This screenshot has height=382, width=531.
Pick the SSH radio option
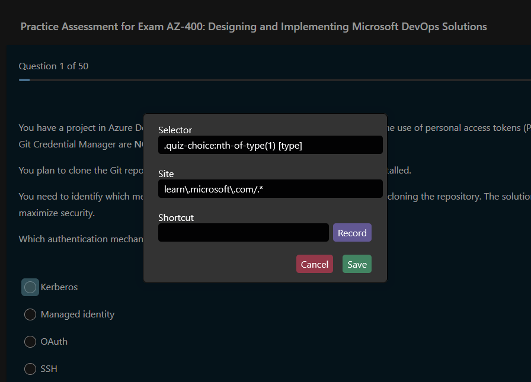point(30,369)
